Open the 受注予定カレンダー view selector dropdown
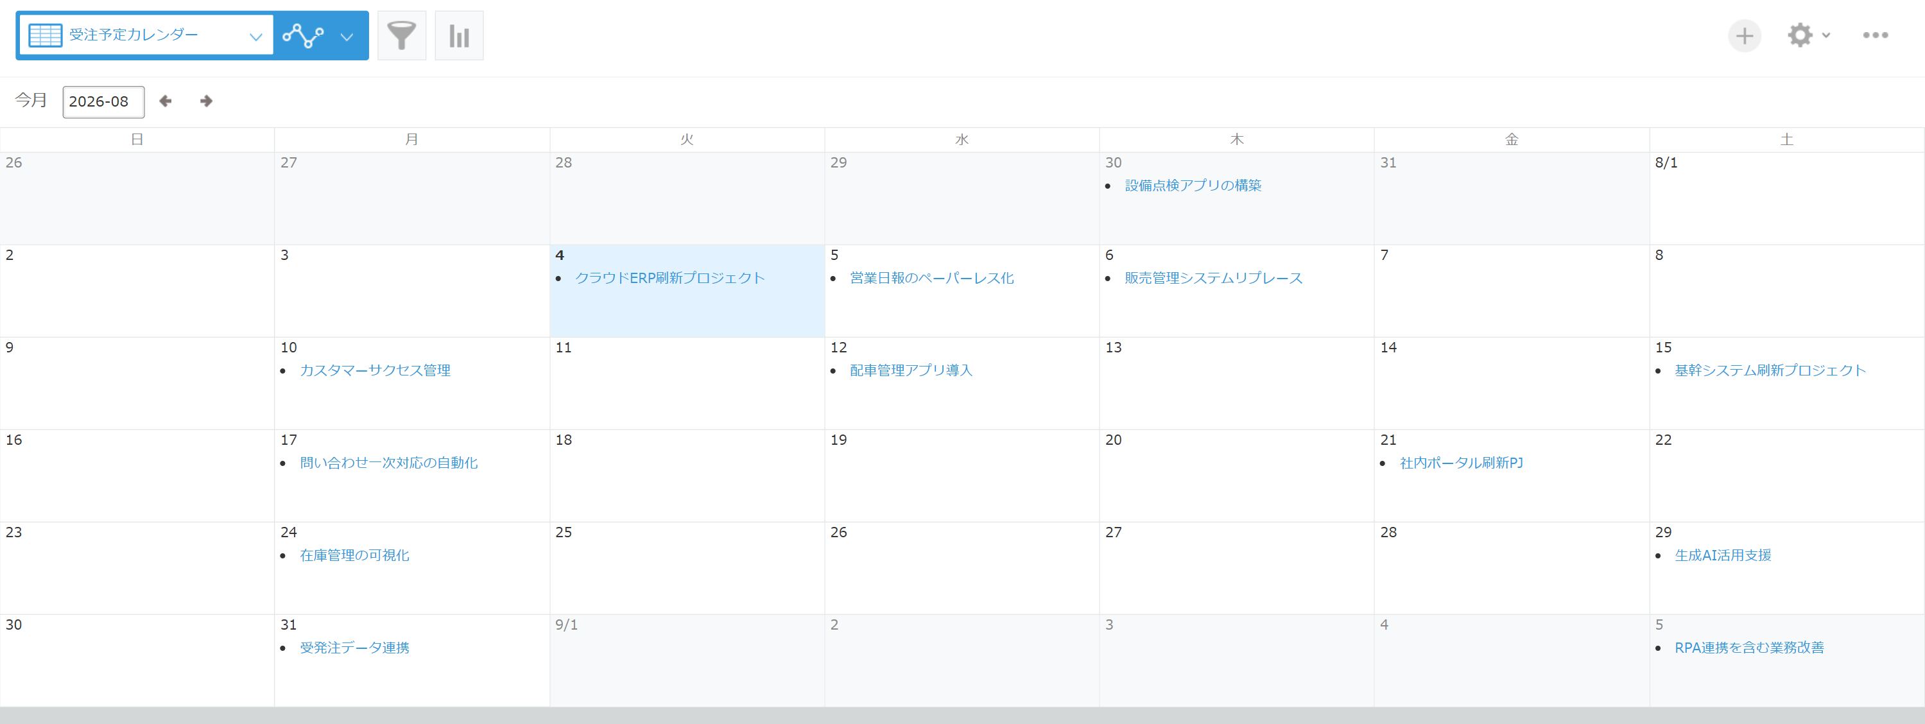Image resolution: width=1925 pixels, height=724 pixels. click(146, 35)
